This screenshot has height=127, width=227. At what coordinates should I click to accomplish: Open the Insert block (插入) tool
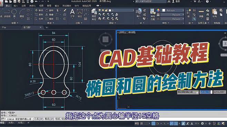tap(139, 13)
